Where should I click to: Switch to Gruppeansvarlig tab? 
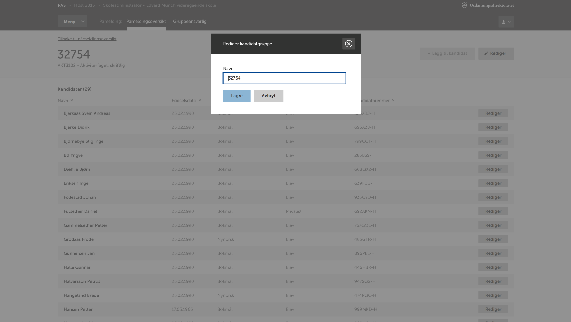(190, 22)
